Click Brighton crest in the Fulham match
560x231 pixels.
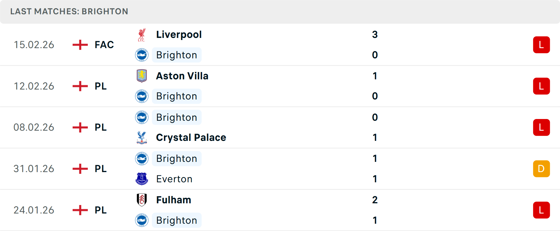[x=142, y=220]
